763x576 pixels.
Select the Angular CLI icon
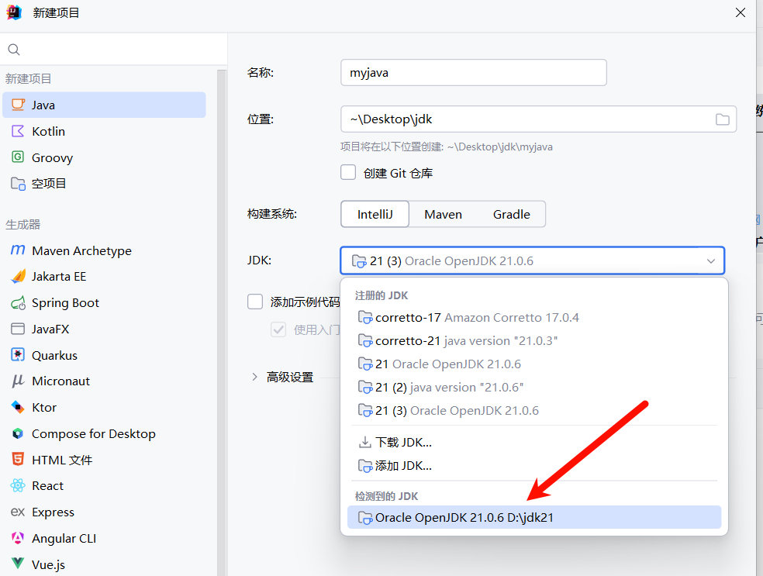18,538
